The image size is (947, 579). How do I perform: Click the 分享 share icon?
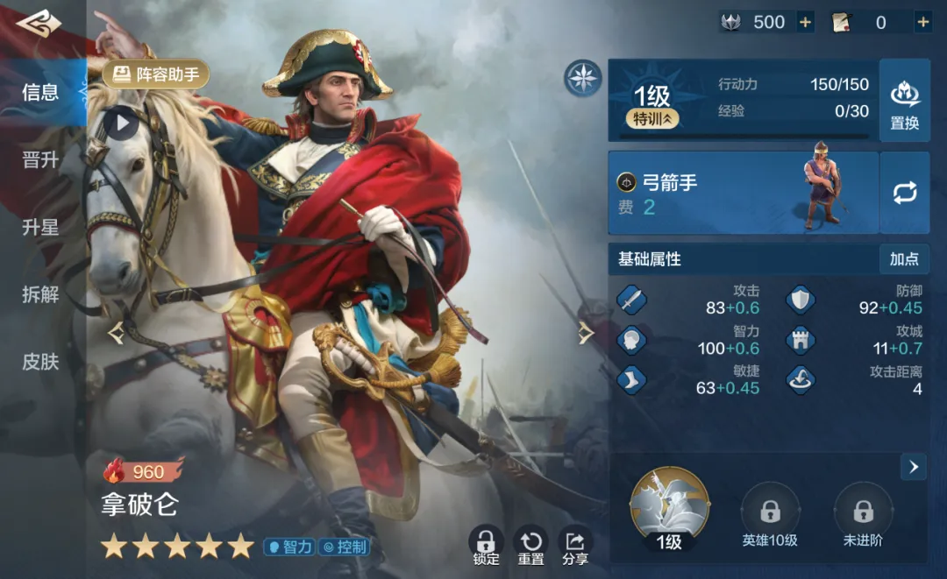coord(575,547)
